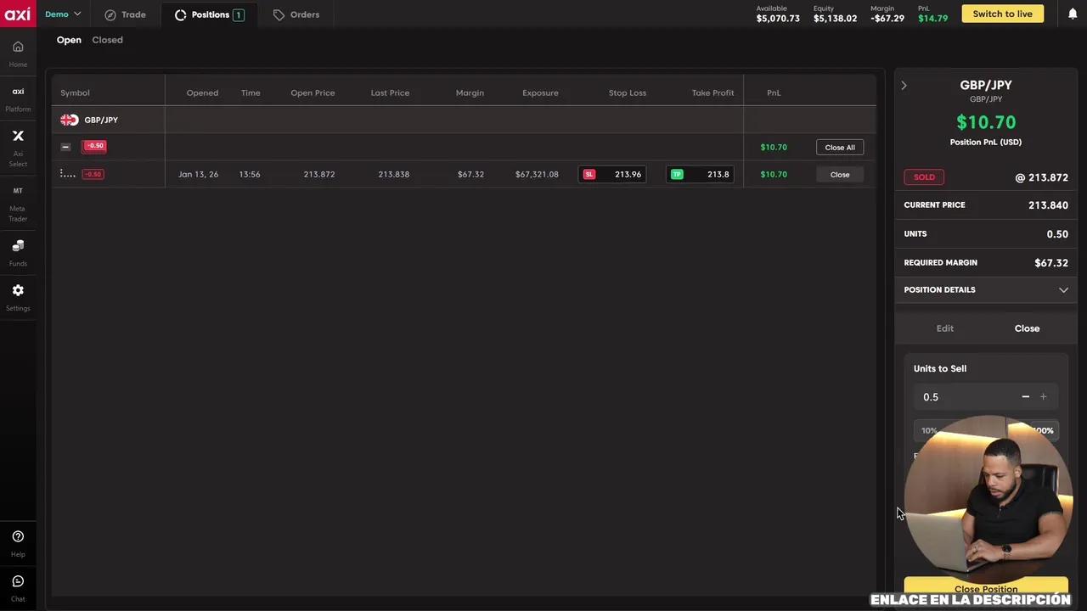Collapse the right position panel arrow
Viewport: 1087px width, 611px height.
point(904,86)
